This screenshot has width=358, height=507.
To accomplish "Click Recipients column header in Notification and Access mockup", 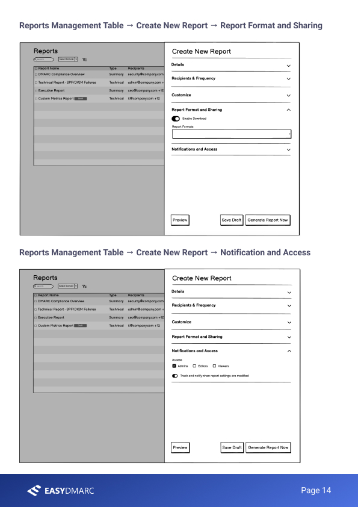I will point(136,295).
